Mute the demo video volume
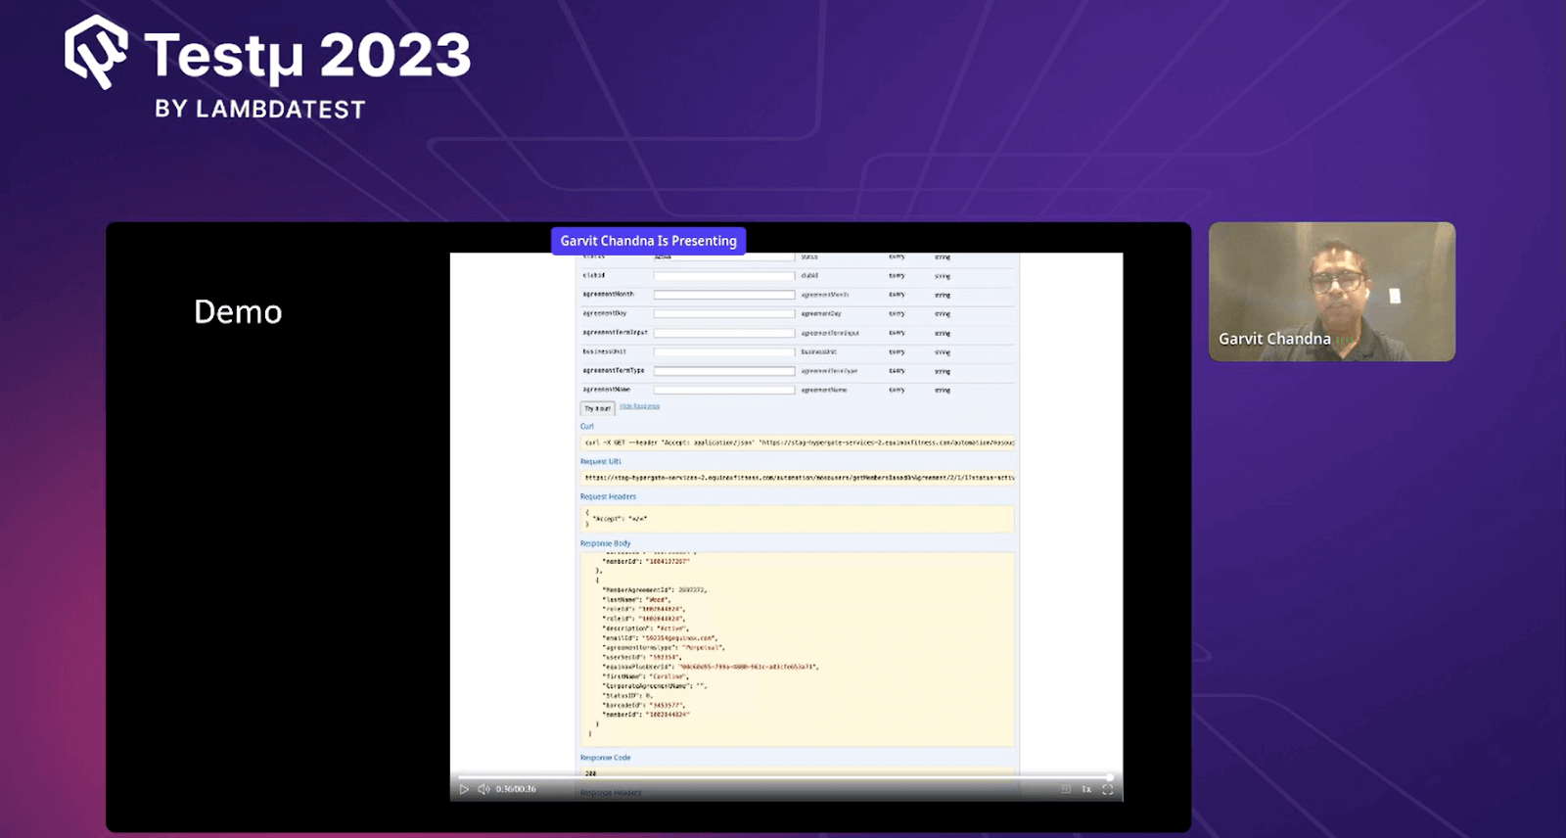Image resolution: width=1566 pixels, height=838 pixels. click(484, 789)
